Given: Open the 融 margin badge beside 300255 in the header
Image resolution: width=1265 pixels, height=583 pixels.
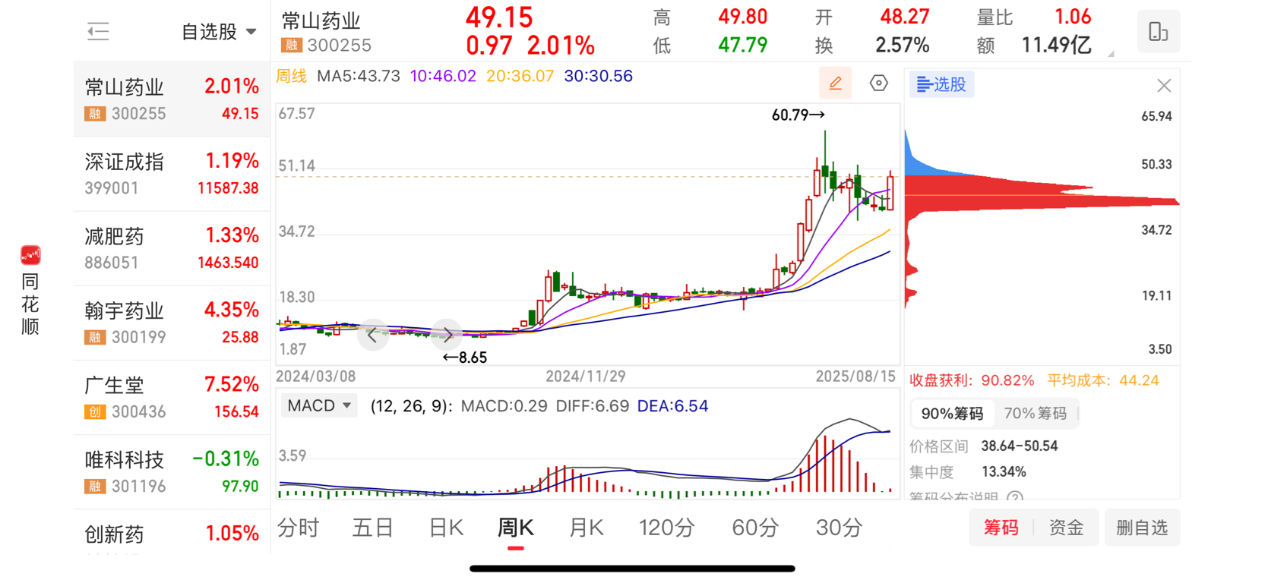Looking at the screenshot, I should 291,46.
